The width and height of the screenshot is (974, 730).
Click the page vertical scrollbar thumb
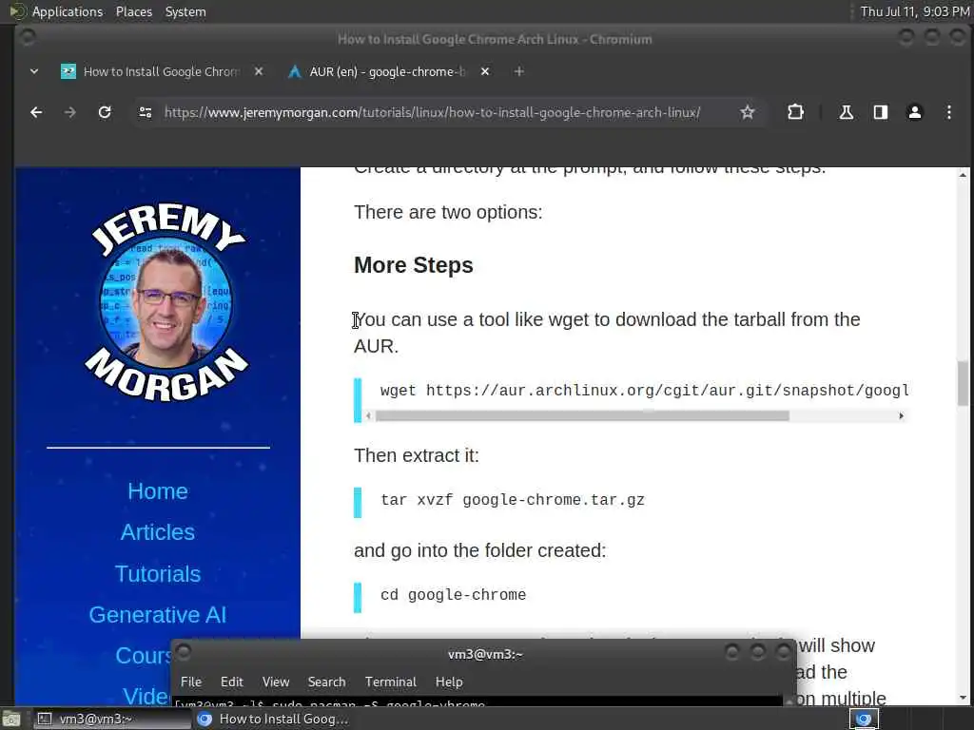point(963,383)
